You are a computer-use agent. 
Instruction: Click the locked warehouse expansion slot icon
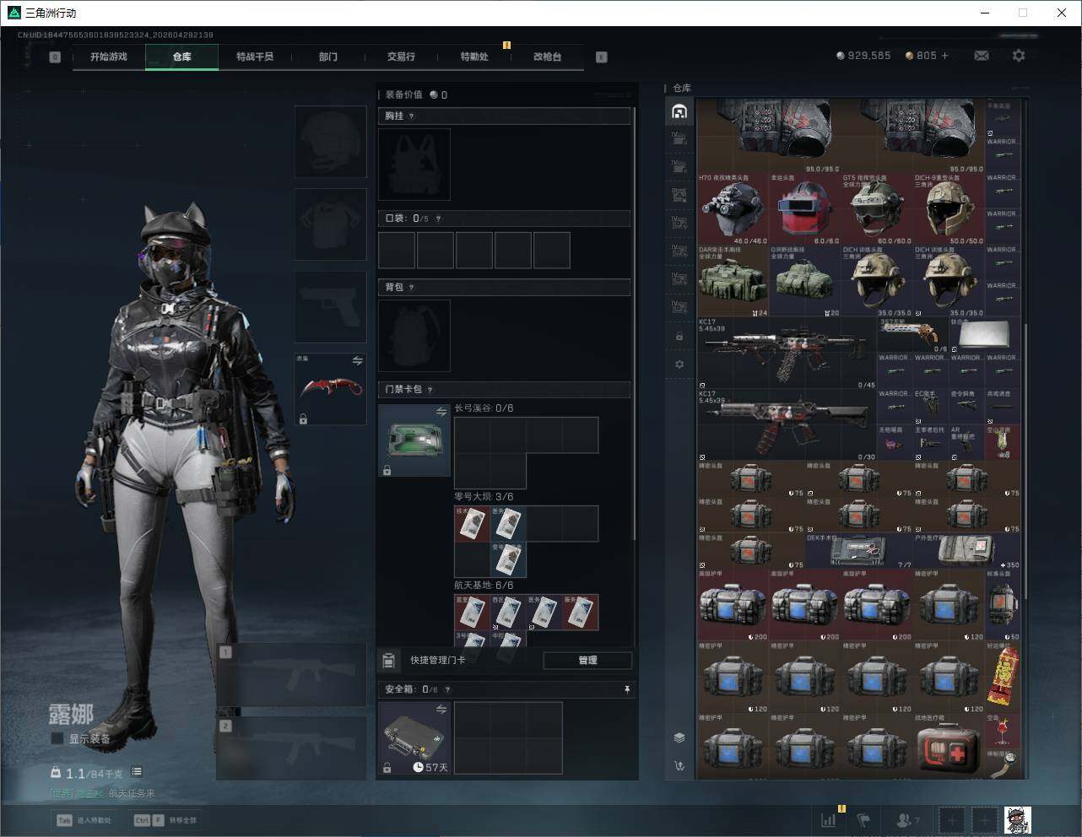(x=679, y=337)
